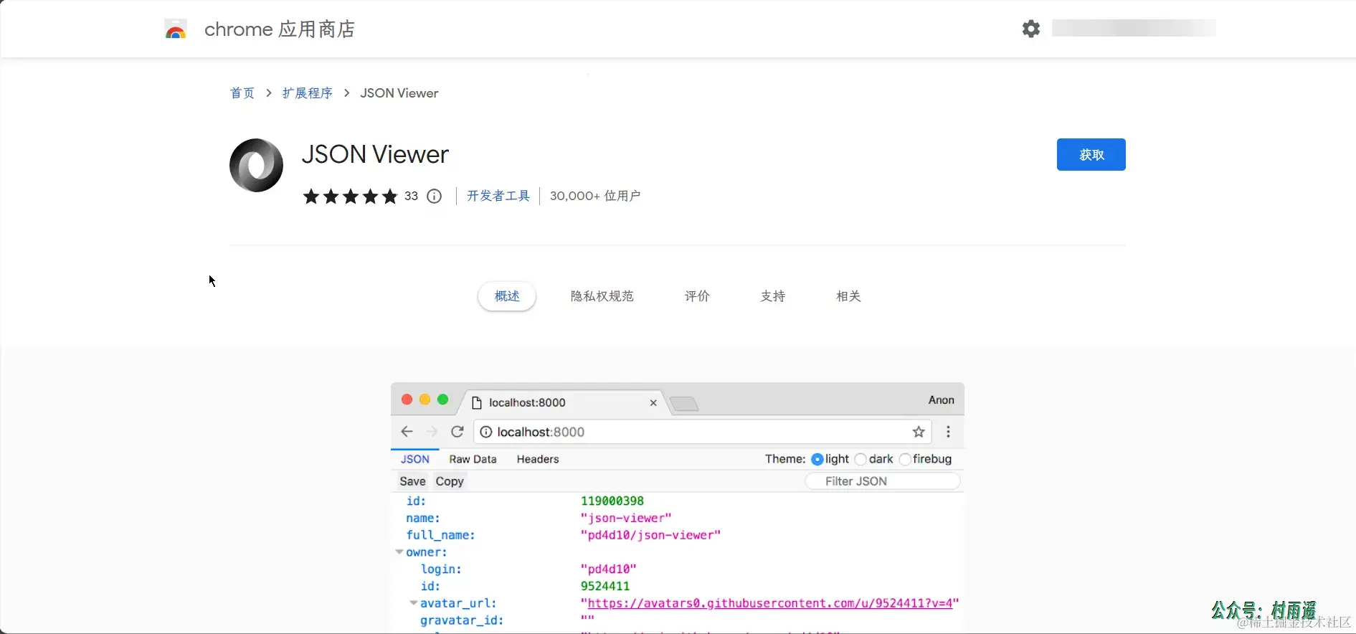Click the JSON Viewer extension logo
Image resolution: width=1356 pixels, height=634 pixels.
point(256,165)
